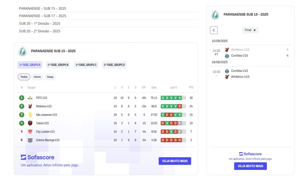
Task: Click São Joseense U15 Last 5 form strip
Action: 173,115
